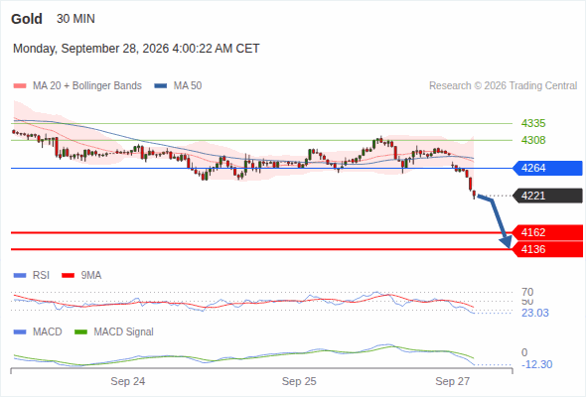
Task: Click the MACD Signal green legend marker
Action: [80, 332]
